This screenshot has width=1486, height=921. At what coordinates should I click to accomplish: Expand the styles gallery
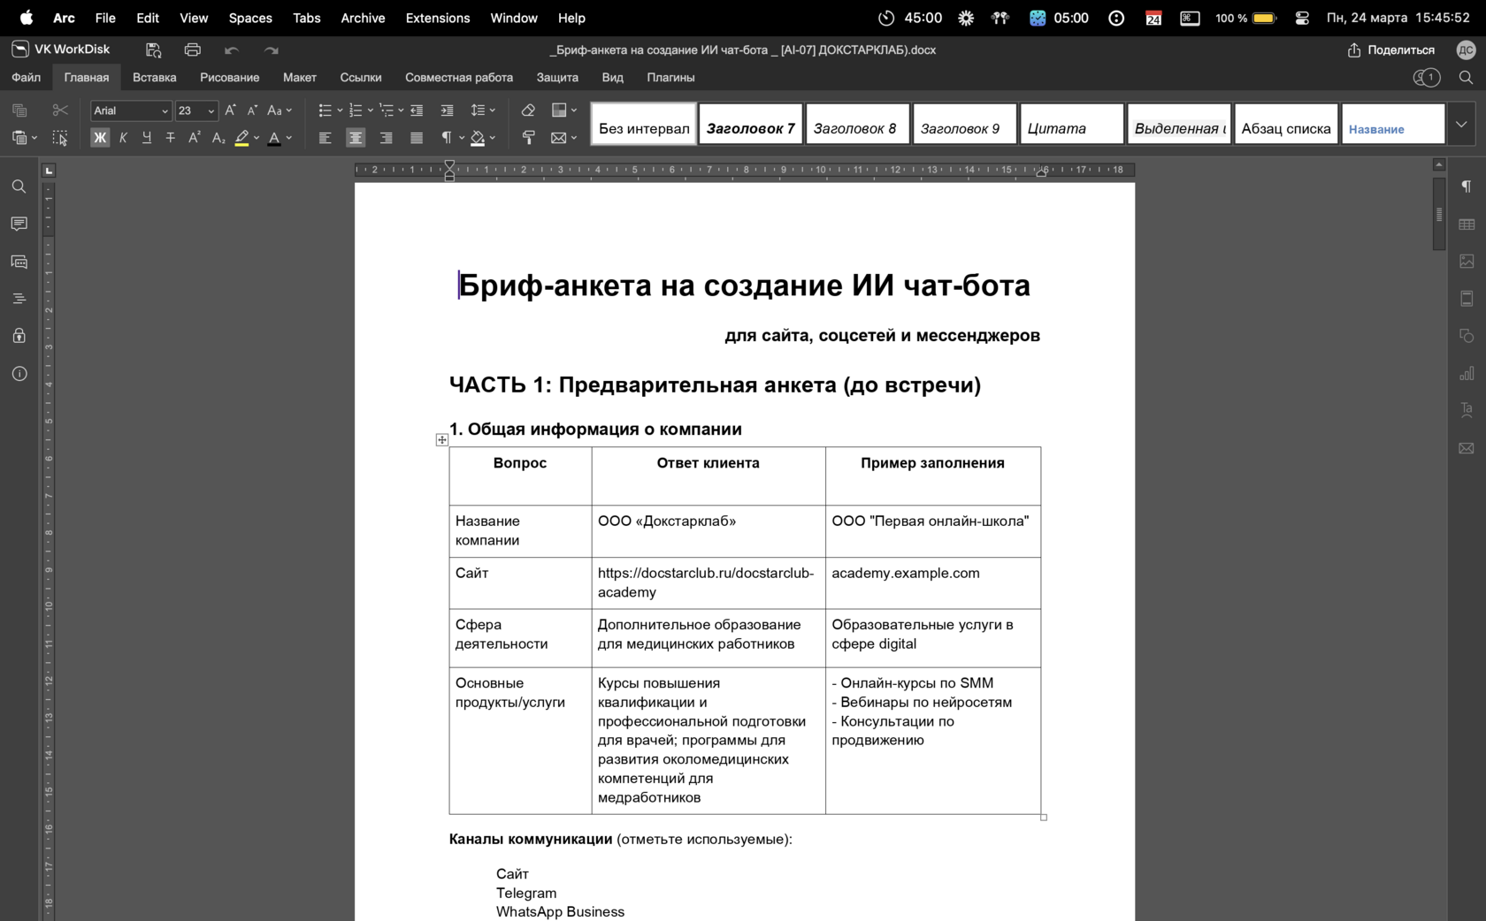click(1461, 125)
